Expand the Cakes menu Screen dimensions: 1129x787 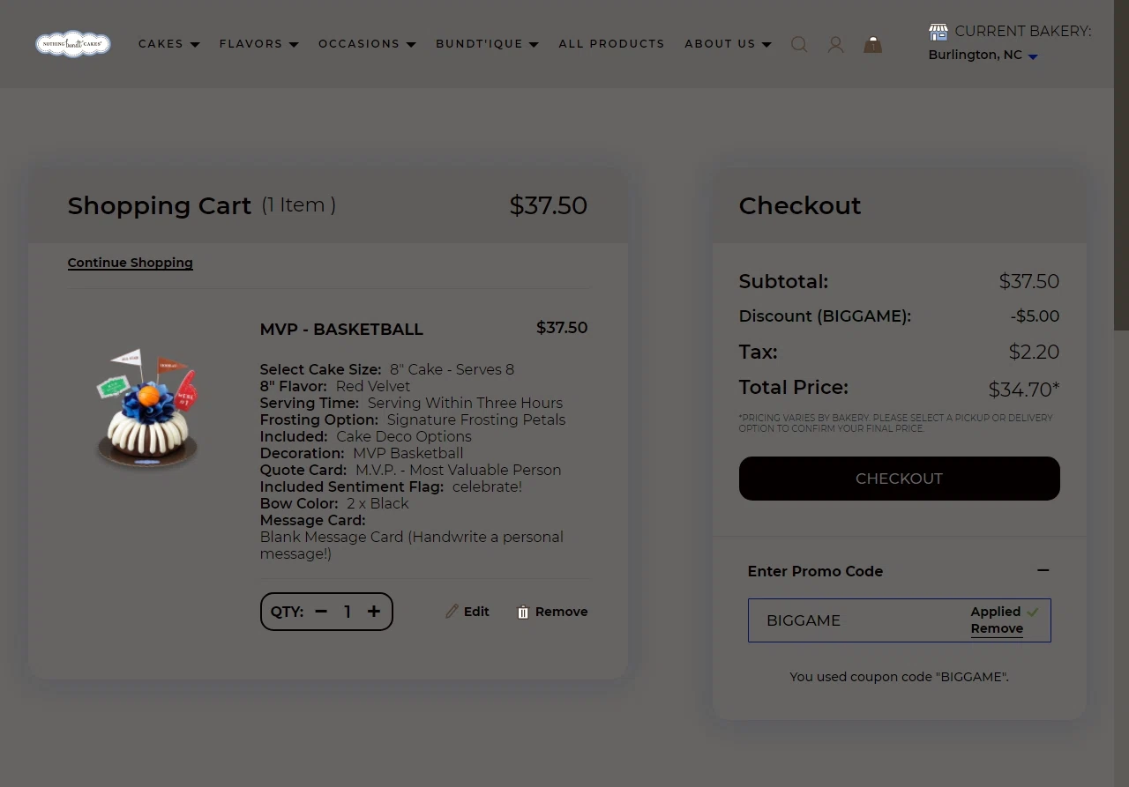pos(169,44)
